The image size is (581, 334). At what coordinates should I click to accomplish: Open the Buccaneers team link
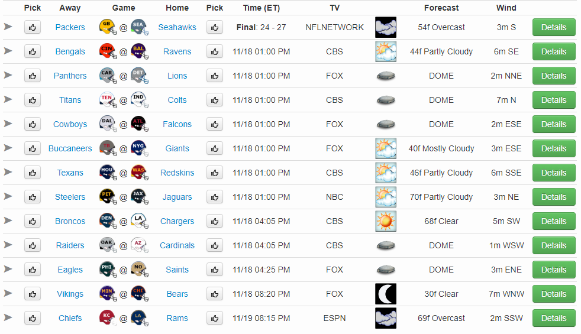tap(70, 148)
